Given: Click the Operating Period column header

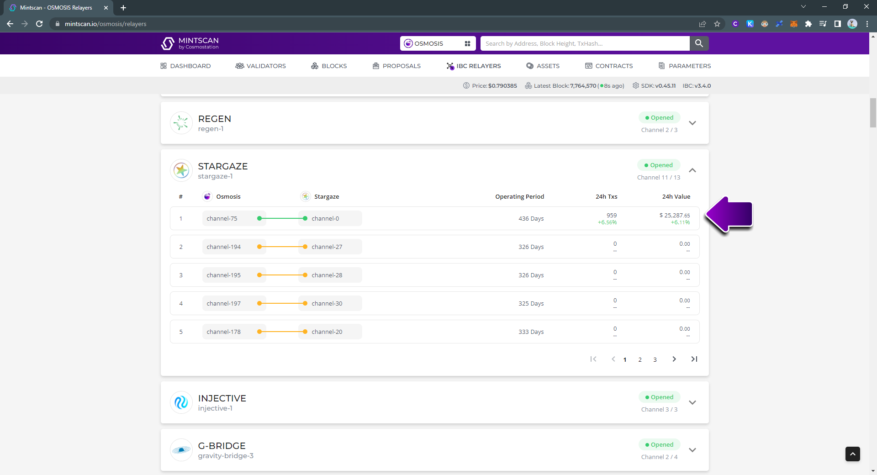Looking at the screenshot, I should click(x=520, y=196).
